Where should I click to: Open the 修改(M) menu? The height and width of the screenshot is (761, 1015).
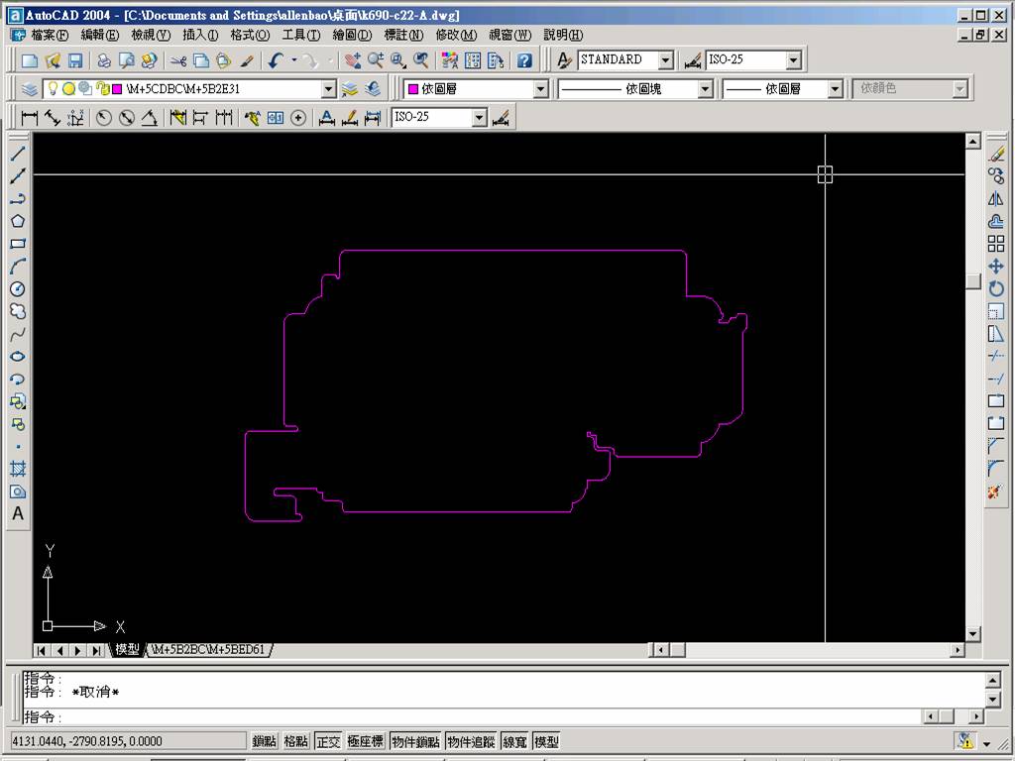click(456, 35)
